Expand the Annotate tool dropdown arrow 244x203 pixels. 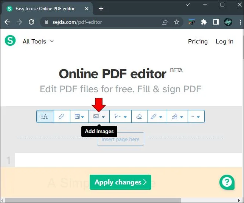pos(161,117)
